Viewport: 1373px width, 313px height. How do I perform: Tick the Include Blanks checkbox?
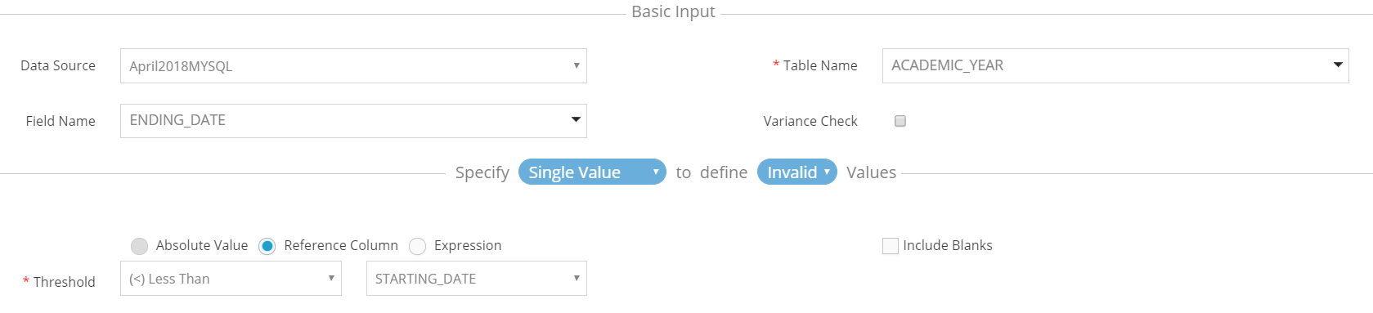[x=891, y=246]
